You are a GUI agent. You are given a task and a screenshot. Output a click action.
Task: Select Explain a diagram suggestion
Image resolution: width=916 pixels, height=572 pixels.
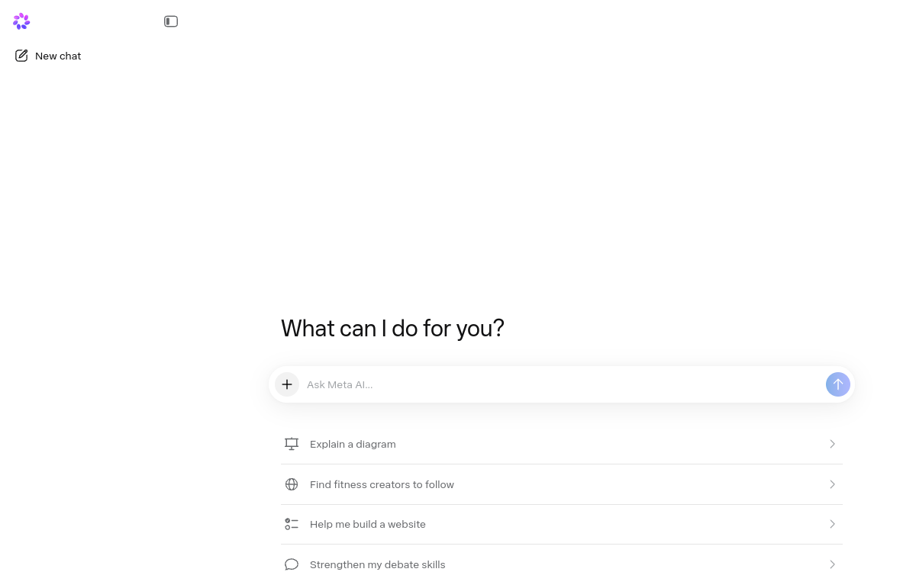coord(562,444)
